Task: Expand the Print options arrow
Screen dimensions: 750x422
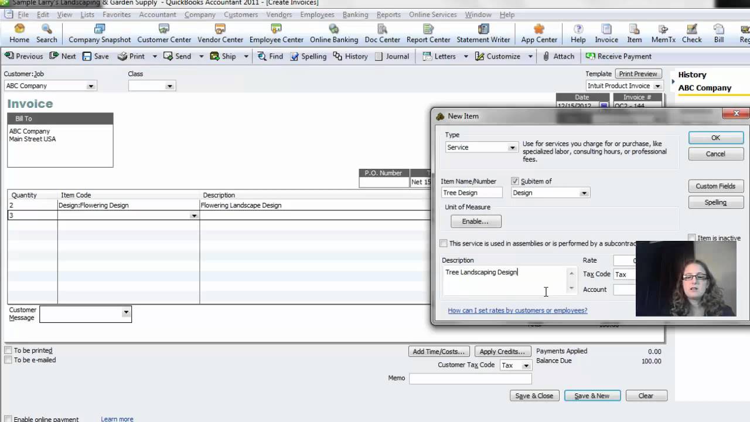Action: point(155,56)
